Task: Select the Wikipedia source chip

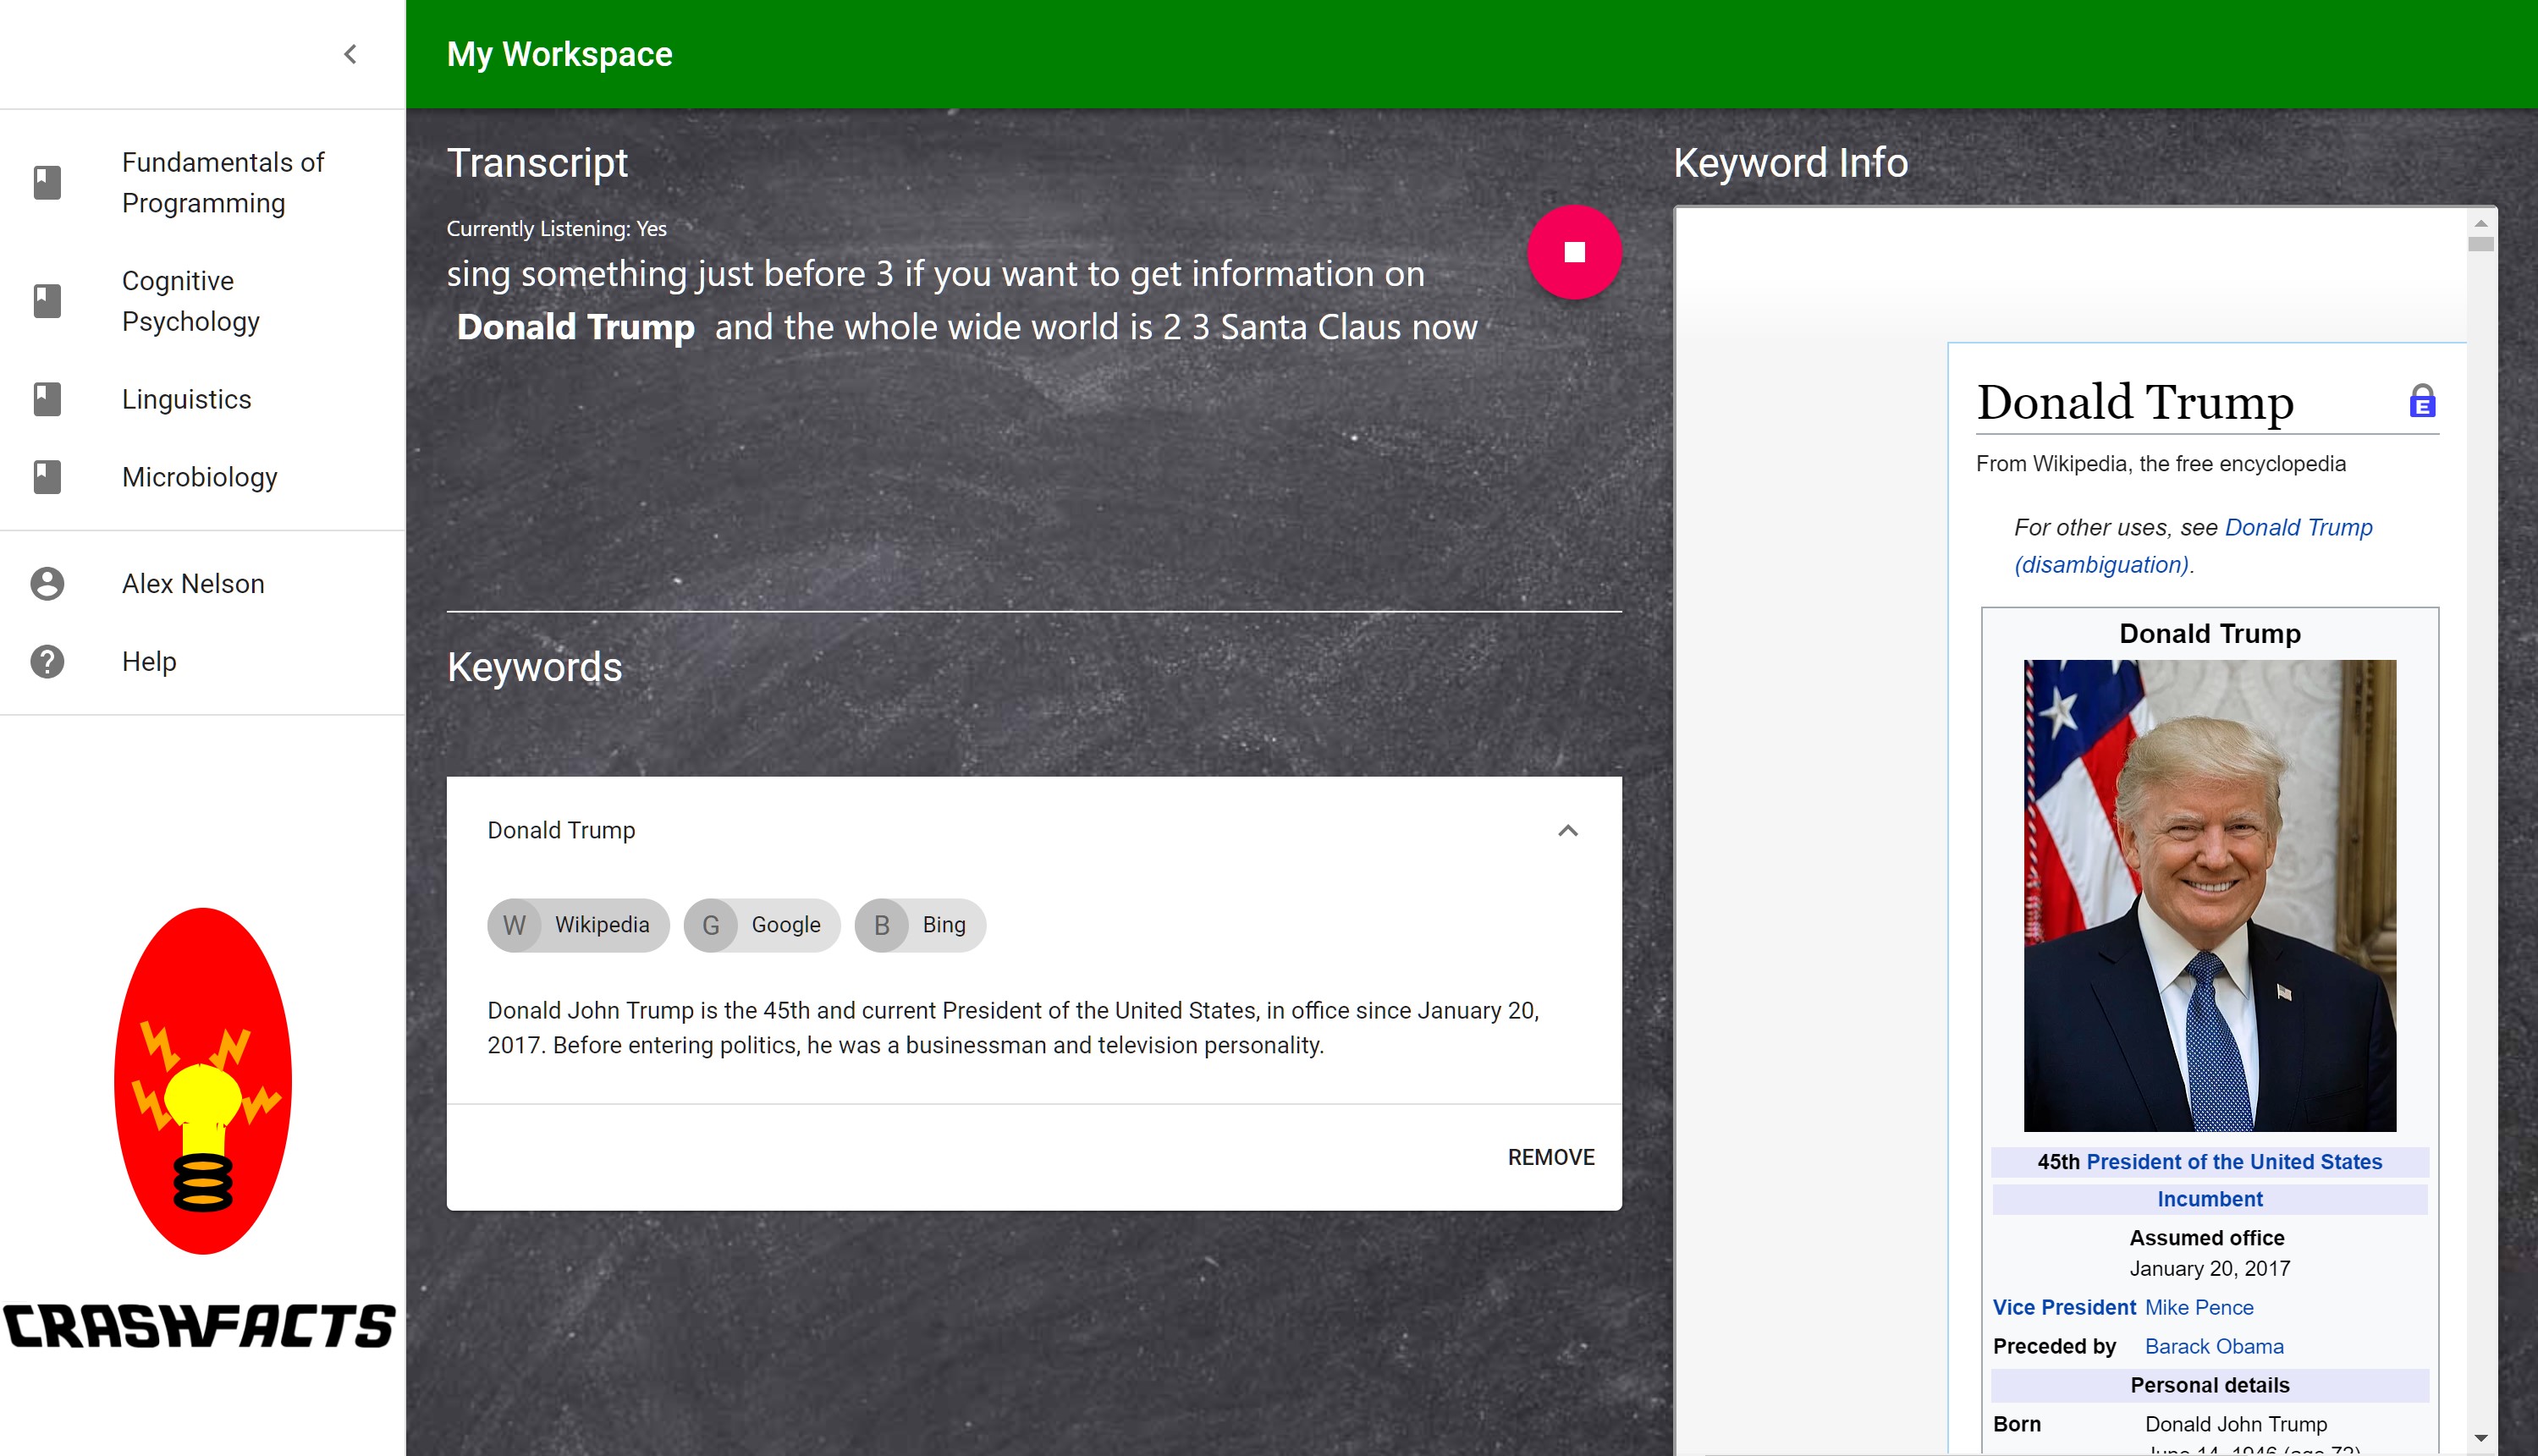Action: point(578,925)
